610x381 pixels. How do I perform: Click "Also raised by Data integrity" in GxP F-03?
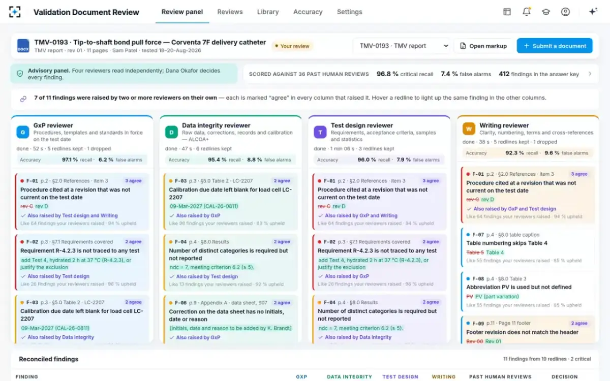pos(61,337)
